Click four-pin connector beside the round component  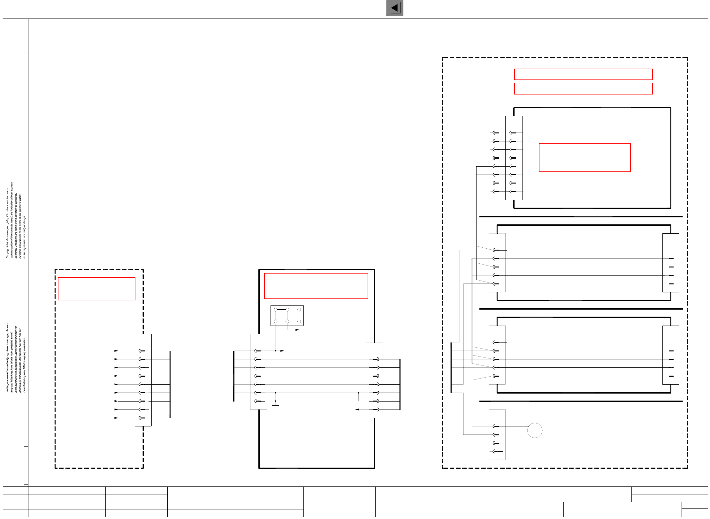[497, 434]
